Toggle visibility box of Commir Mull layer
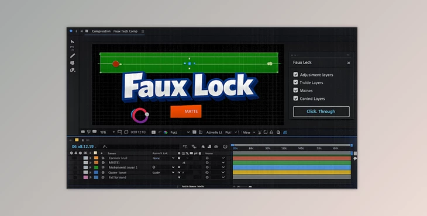 85,158
